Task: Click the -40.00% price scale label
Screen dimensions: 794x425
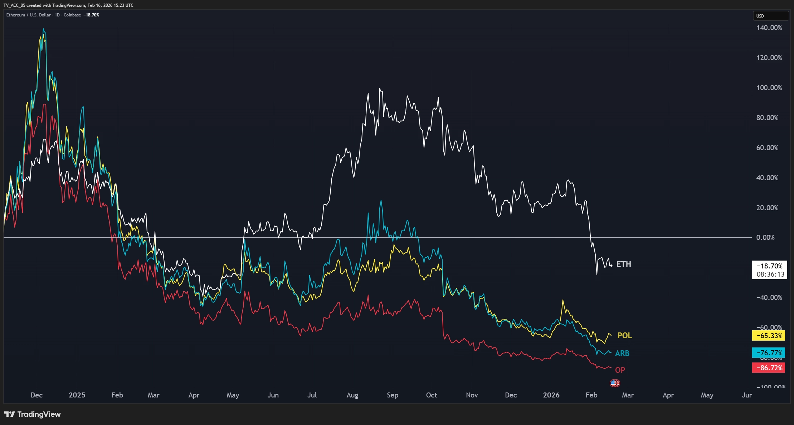Action: [769, 297]
